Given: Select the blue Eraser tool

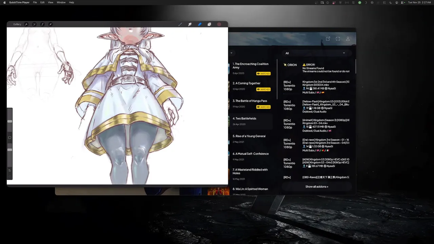Looking at the screenshot, I should click(200, 24).
